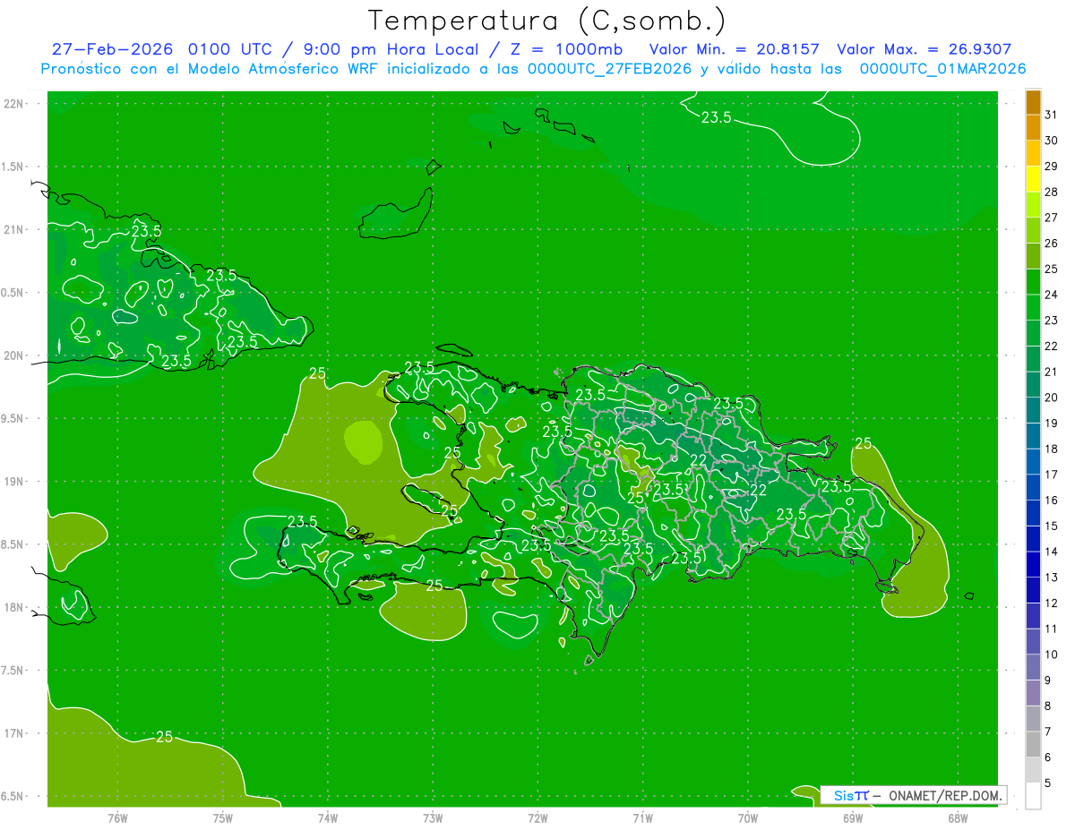Pick the purple swatch between 8 and 9
The width and height of the screenshot is (1075, 830).
[x=1033, y=693]
